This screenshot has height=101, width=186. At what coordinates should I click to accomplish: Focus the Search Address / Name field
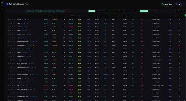tap(131, 11)
